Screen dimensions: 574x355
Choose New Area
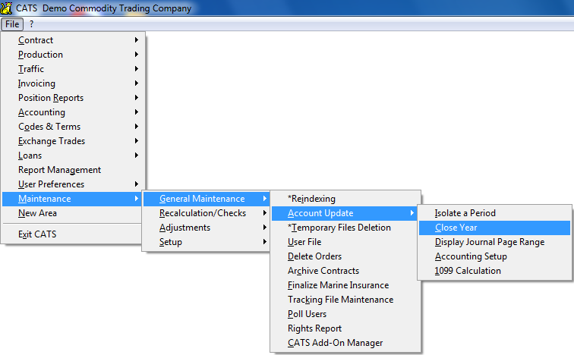71,213
